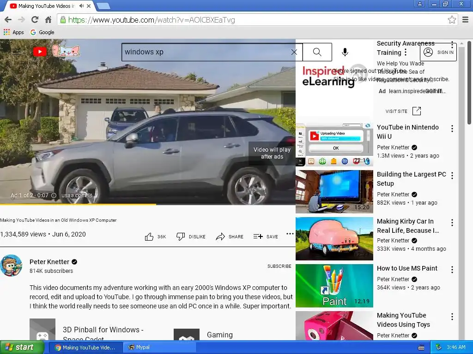Click the ad info icon
This screenshot has height=354, width=473.
pyautogui.click(x=54, y=195)
